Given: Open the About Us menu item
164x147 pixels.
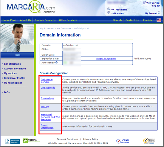Looking at the screenshot, I should click(26, 20).
